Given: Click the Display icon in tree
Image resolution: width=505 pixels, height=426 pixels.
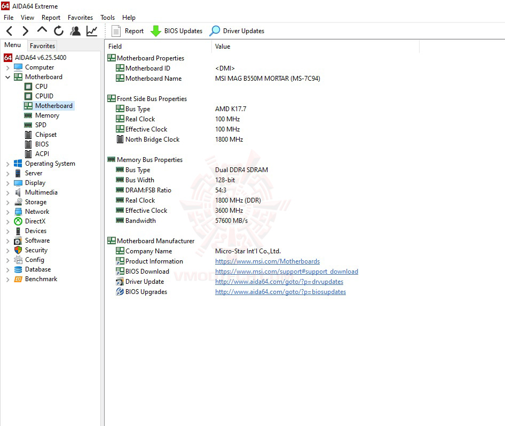Looking at the screenshot, I should click(x=18, y=183).
